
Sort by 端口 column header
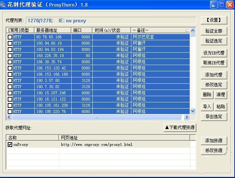tap(82, 30)
